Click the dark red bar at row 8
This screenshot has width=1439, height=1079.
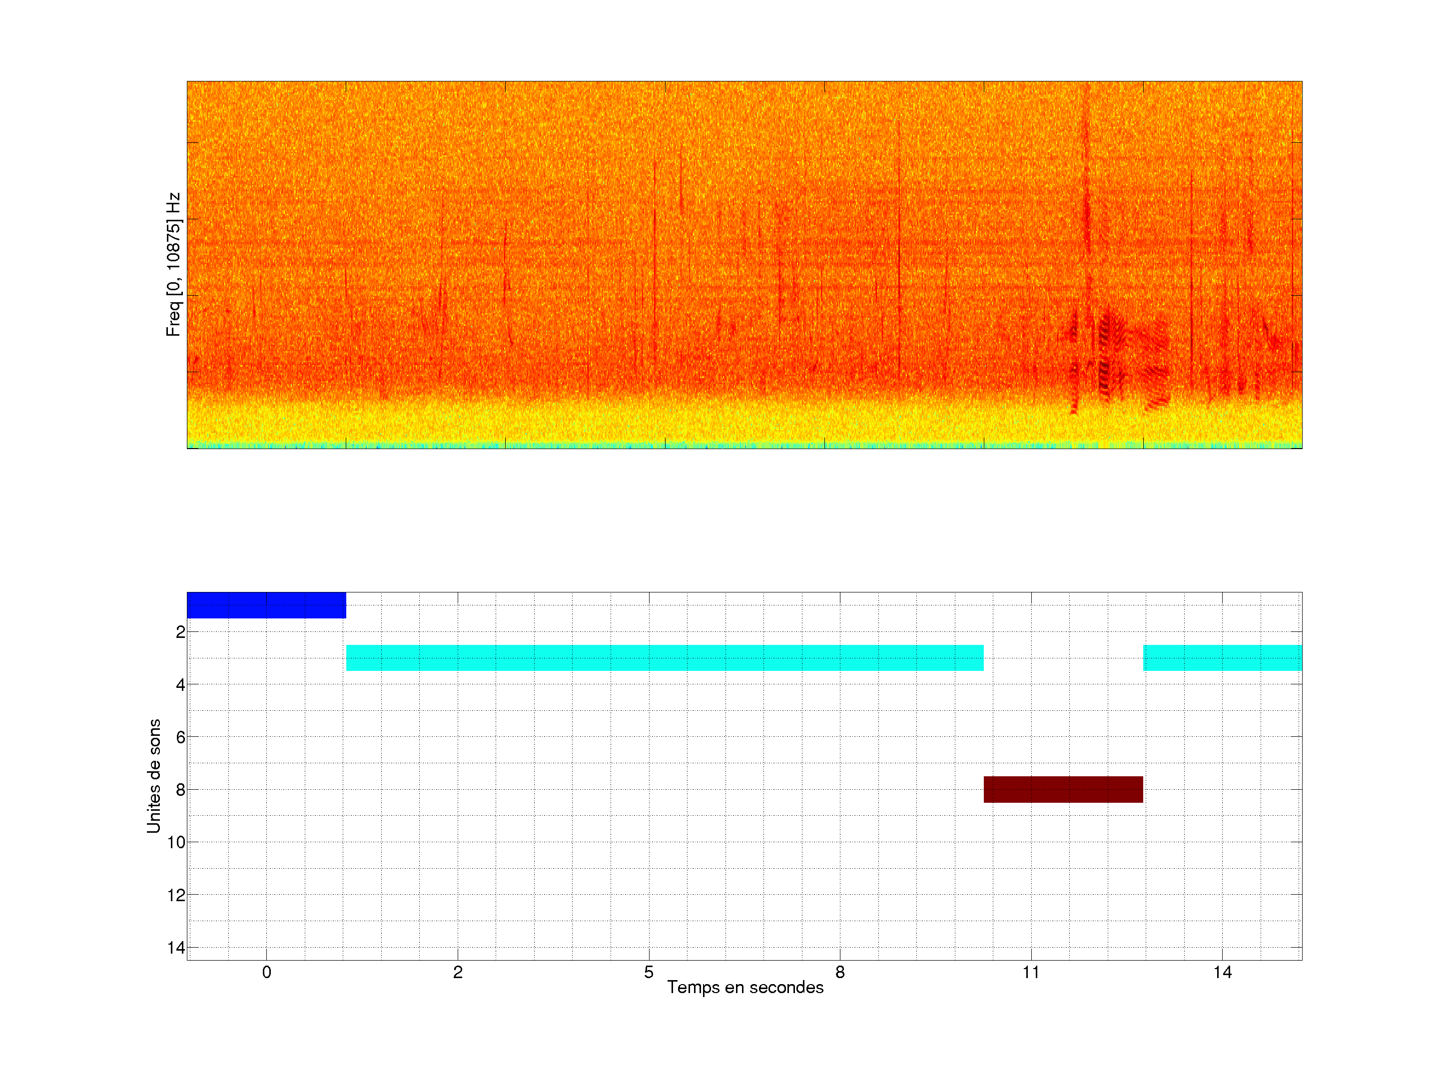click(1063, 789)
